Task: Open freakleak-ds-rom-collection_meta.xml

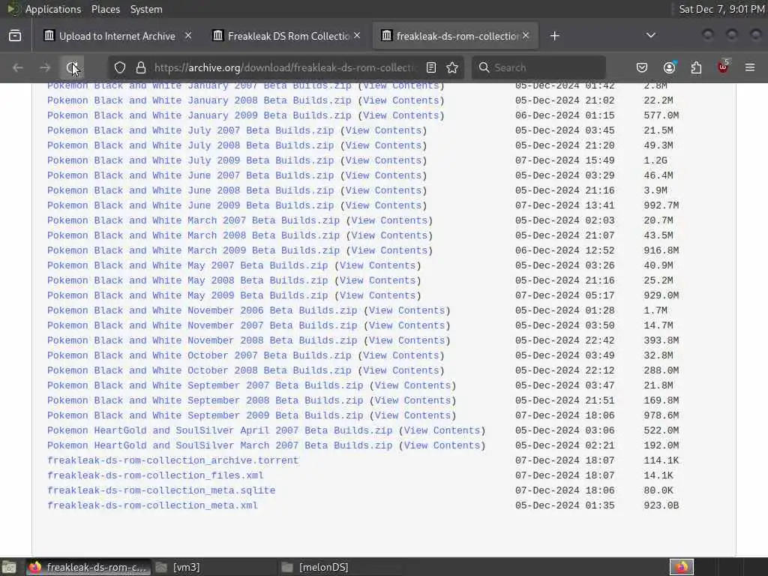Action: 152,505
